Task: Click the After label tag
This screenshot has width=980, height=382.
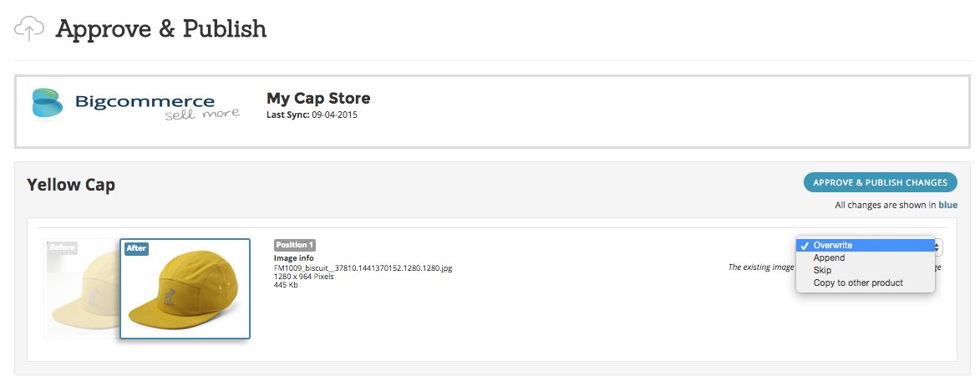Action: tap(135, 248)
